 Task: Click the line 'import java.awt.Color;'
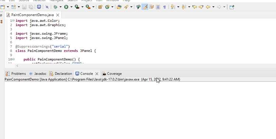(x=38, y=21)
